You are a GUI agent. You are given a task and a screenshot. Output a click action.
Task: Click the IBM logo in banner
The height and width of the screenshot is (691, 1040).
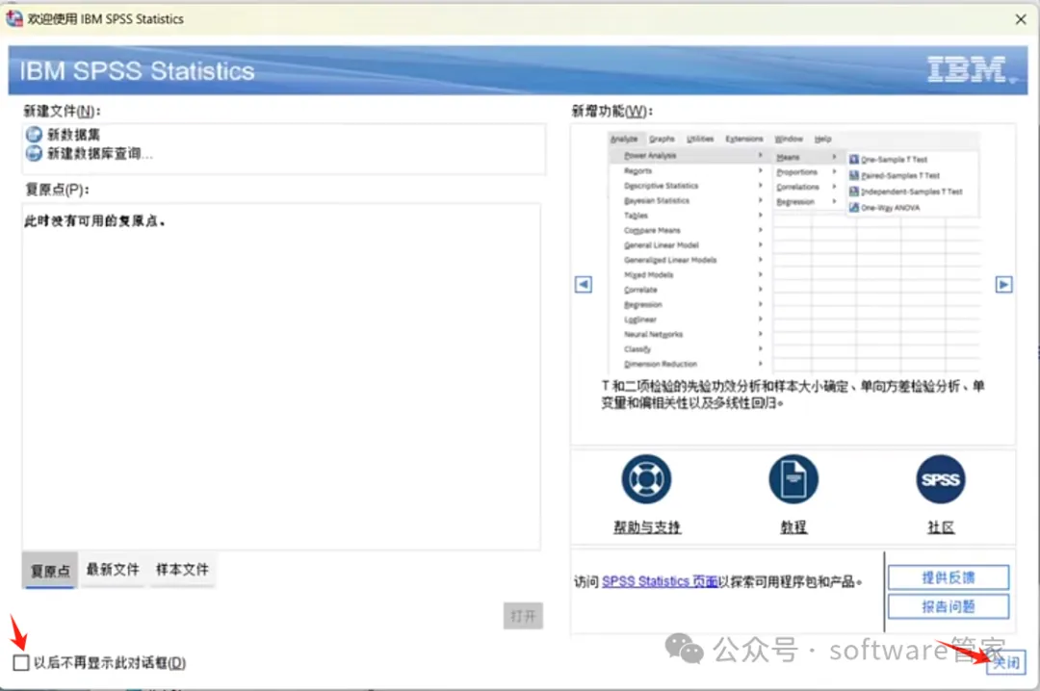970,69
